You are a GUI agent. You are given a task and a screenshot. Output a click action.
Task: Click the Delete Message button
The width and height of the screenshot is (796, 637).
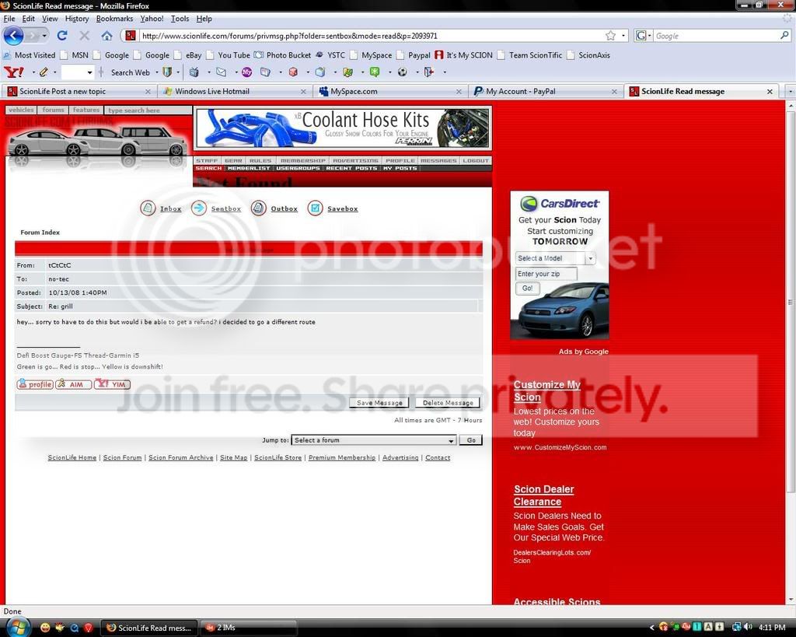click(x=448, y=403)
